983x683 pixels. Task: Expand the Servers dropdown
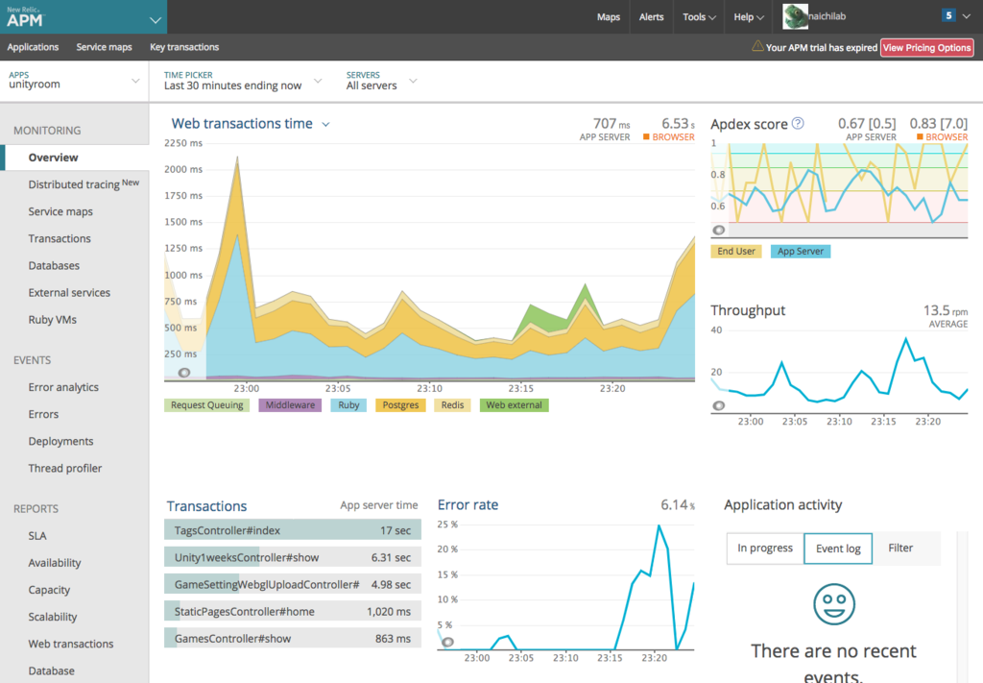(382, 81)
